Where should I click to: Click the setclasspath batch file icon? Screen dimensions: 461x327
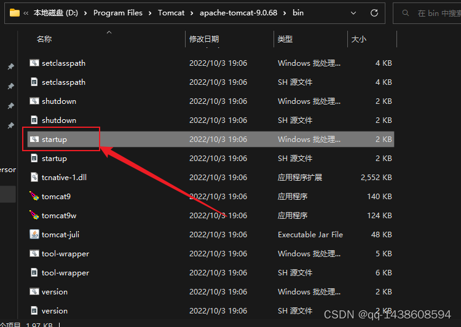34,63
